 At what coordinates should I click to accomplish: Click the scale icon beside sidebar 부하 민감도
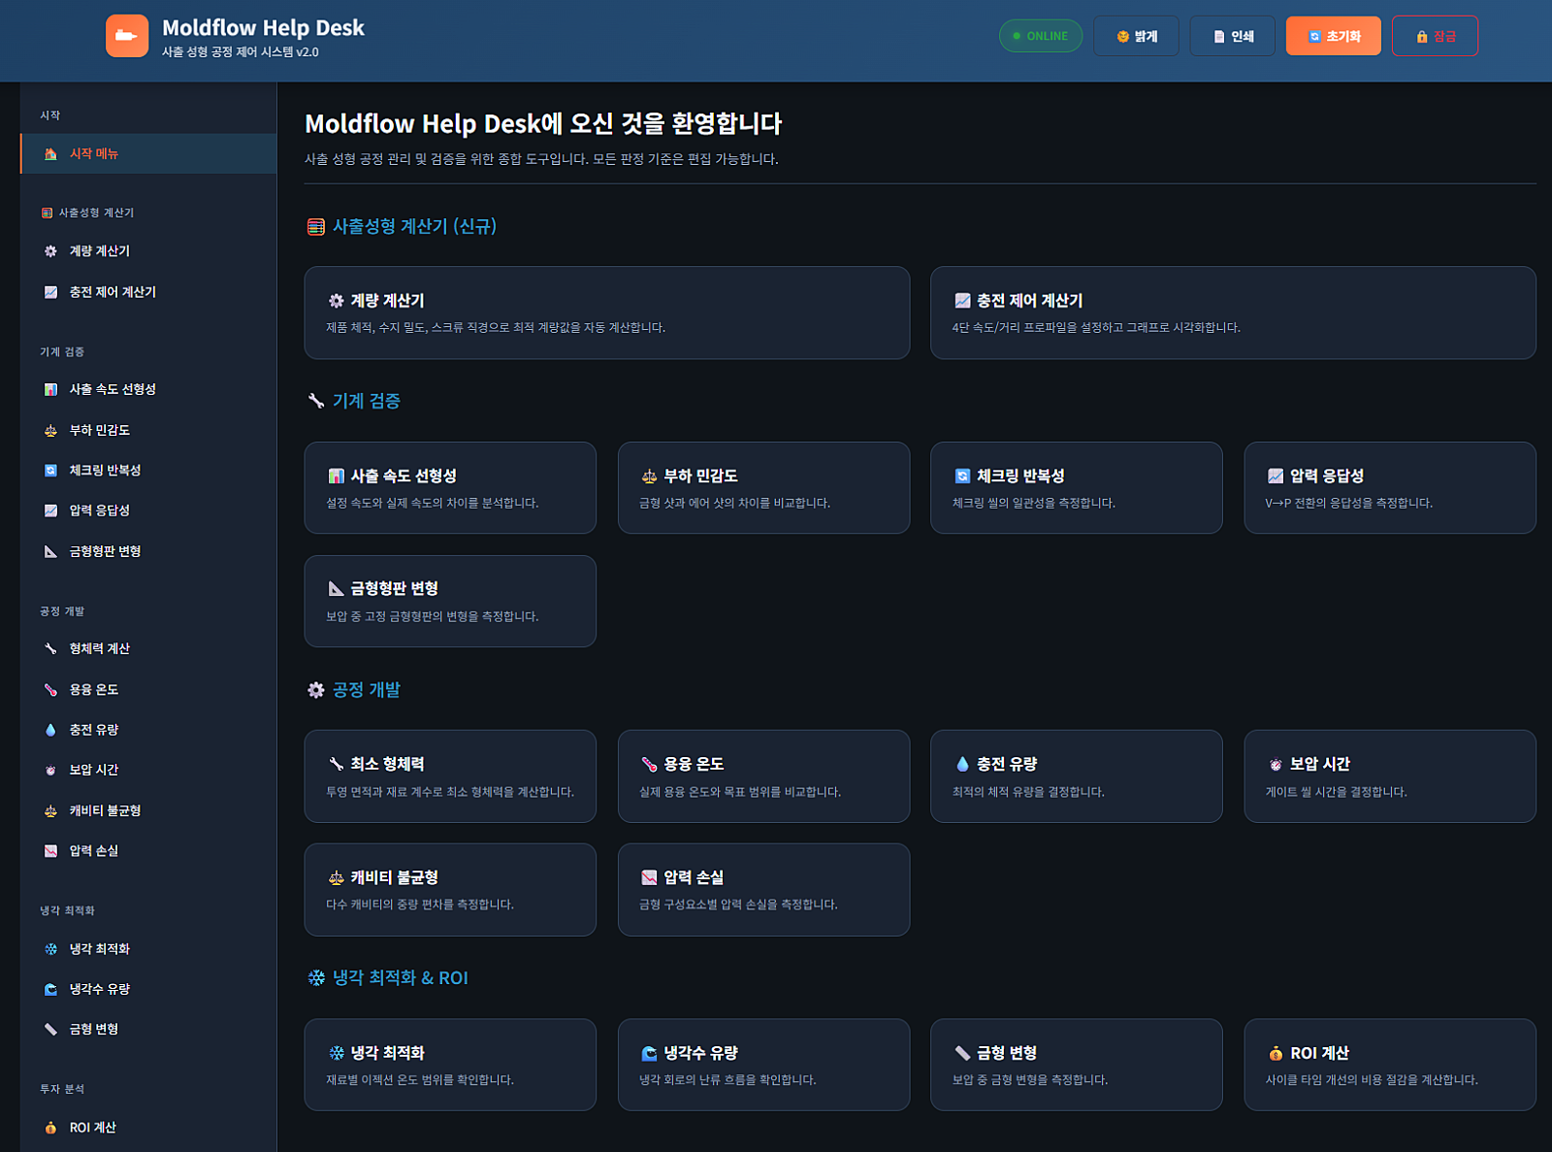50,430
